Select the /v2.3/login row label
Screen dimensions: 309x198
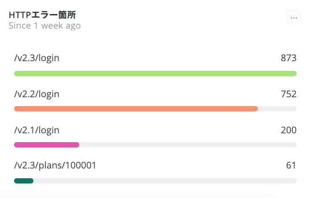(37, 58)
